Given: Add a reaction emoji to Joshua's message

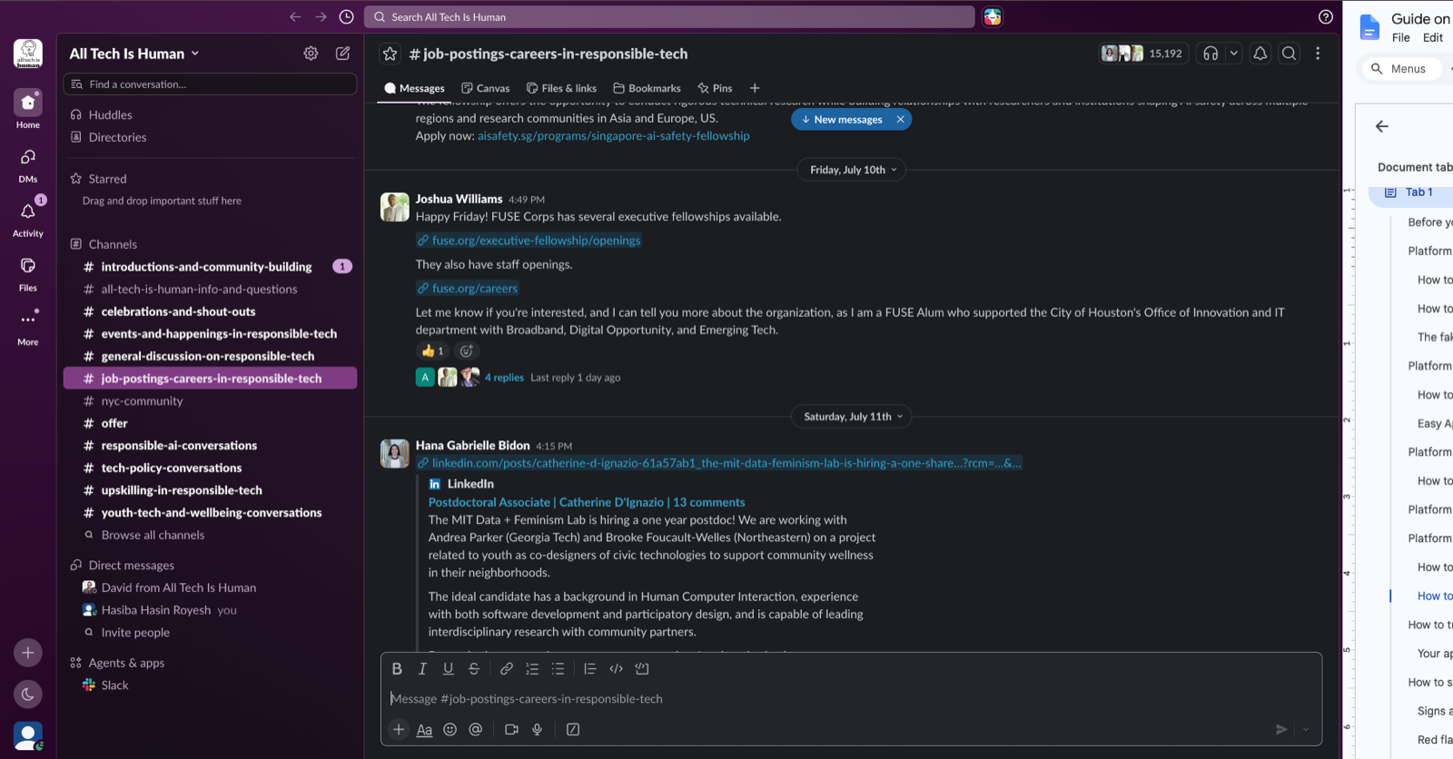Looking at the screenshot, I should point(467,350).
